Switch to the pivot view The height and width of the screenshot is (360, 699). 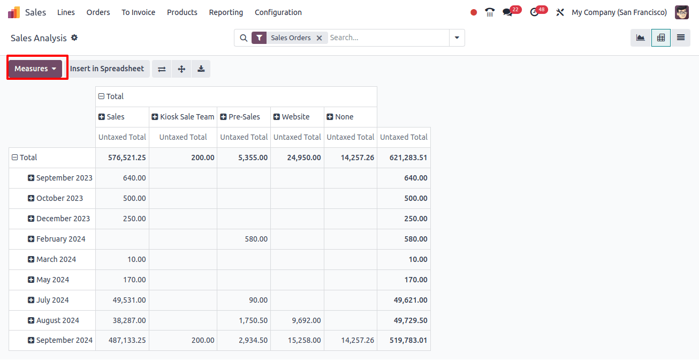(661, 37)
